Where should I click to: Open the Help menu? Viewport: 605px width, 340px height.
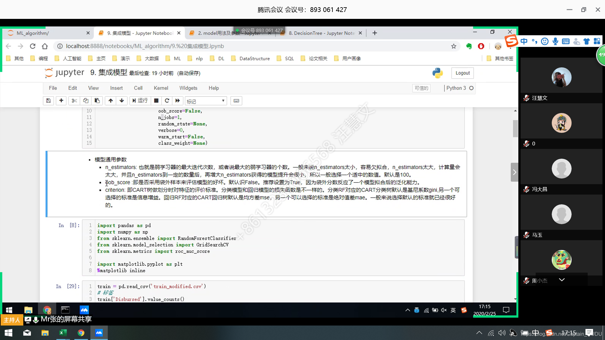214,88
